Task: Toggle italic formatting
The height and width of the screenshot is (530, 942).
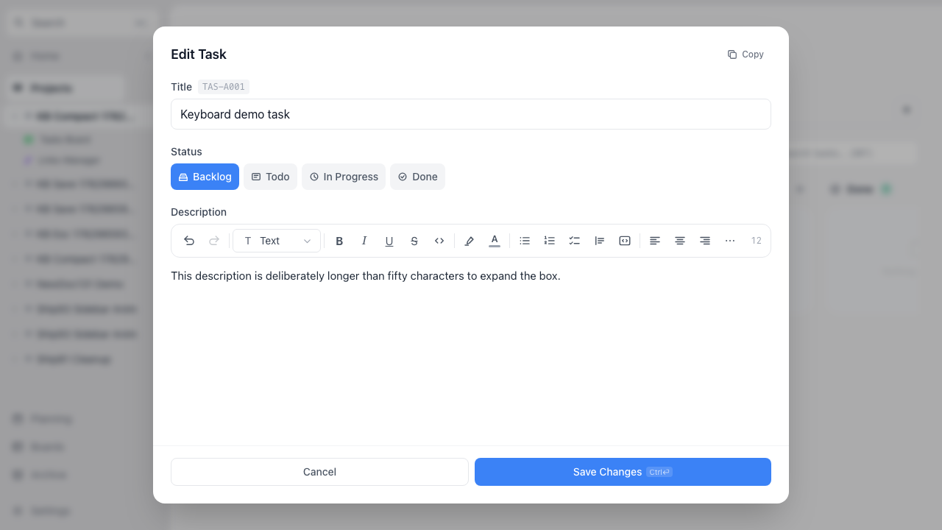Action: point(364,241)
